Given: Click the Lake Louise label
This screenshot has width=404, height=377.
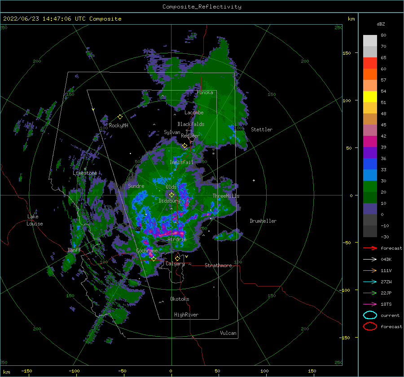Looking at the screenshot, I should click(35, 220).
